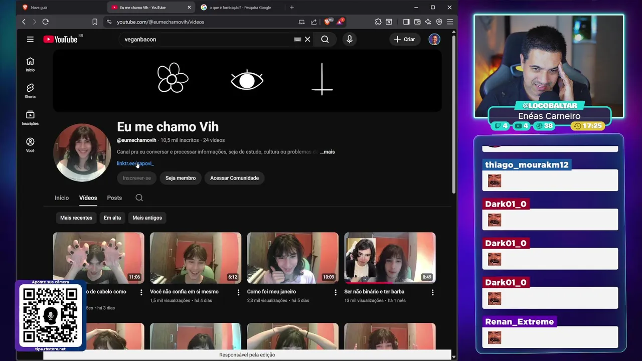Click the Seja membro button
Screen dimensions: 642x361
tap(181, 178)
